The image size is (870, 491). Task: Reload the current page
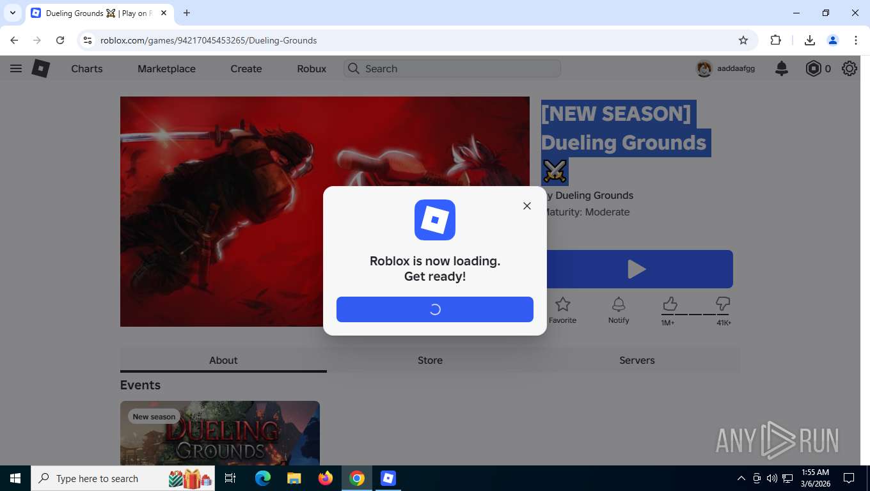[x=60, y=40]
